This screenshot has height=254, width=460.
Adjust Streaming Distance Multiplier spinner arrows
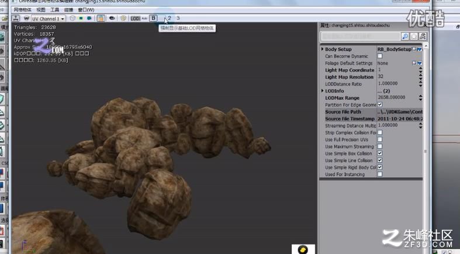(x=420, y=126)
